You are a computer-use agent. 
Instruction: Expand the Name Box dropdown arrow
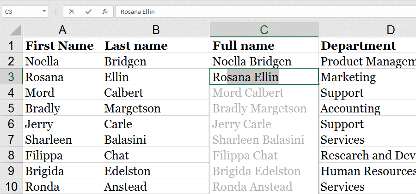tap(44, 12)
